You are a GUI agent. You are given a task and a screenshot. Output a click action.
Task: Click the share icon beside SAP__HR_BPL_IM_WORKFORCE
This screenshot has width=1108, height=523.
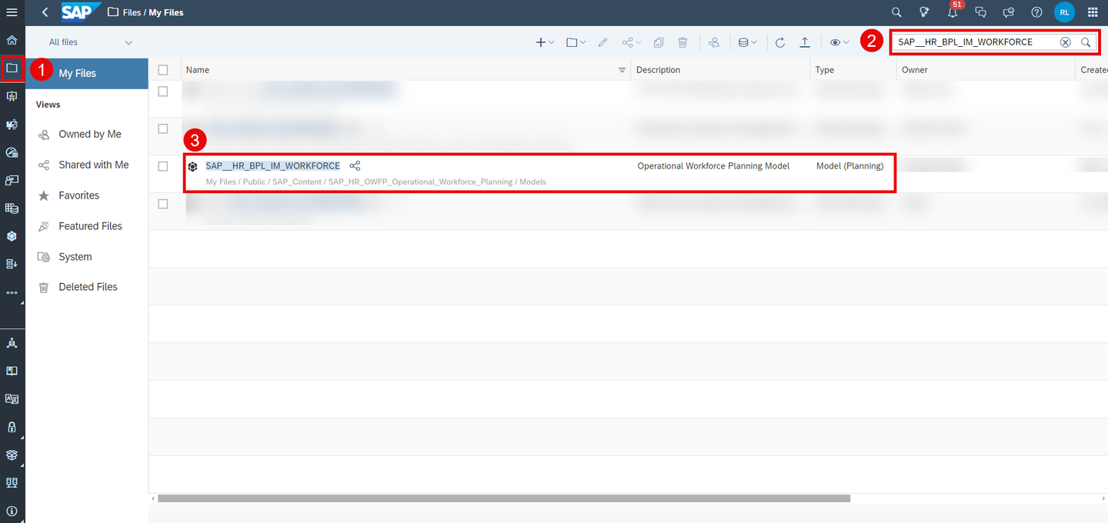[x=355, y=166]
